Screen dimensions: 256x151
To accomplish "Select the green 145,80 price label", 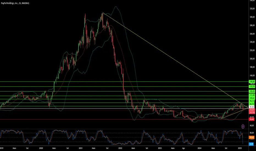I will pyautogui.click(x=252, y=82).
